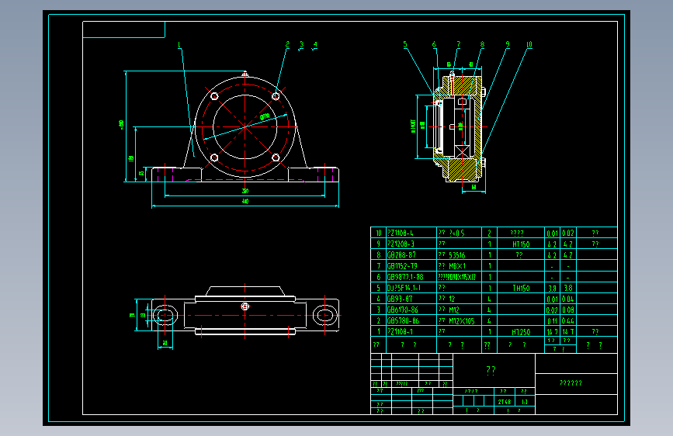Click the lower-left bolt hole of flange

(x=214, y=157)
